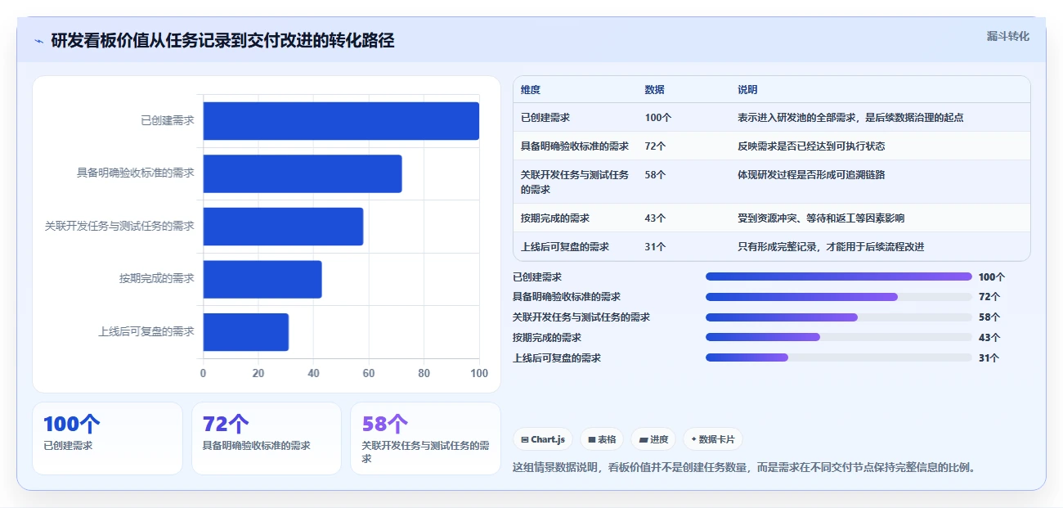Image resolution: width=1063 pixels, height=508 pixels.
Task: Click the 具备明确验收标准的需求 chart bar
Action: click(x=303, y=173)
